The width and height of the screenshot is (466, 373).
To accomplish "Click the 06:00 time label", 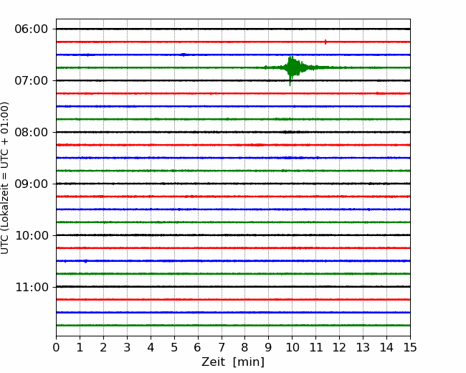I will tap(32, 29).
